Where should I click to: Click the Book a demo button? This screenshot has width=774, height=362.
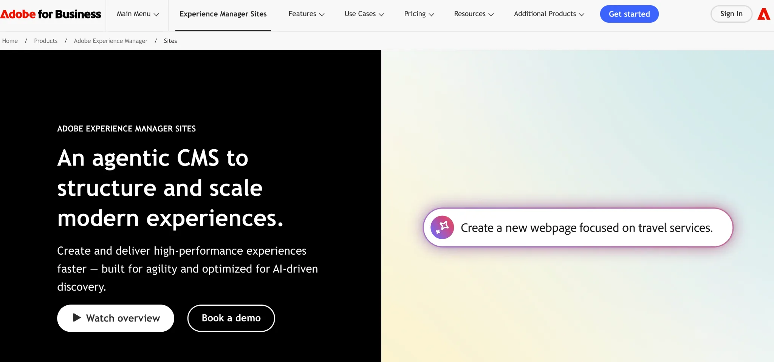pos(231,318)
